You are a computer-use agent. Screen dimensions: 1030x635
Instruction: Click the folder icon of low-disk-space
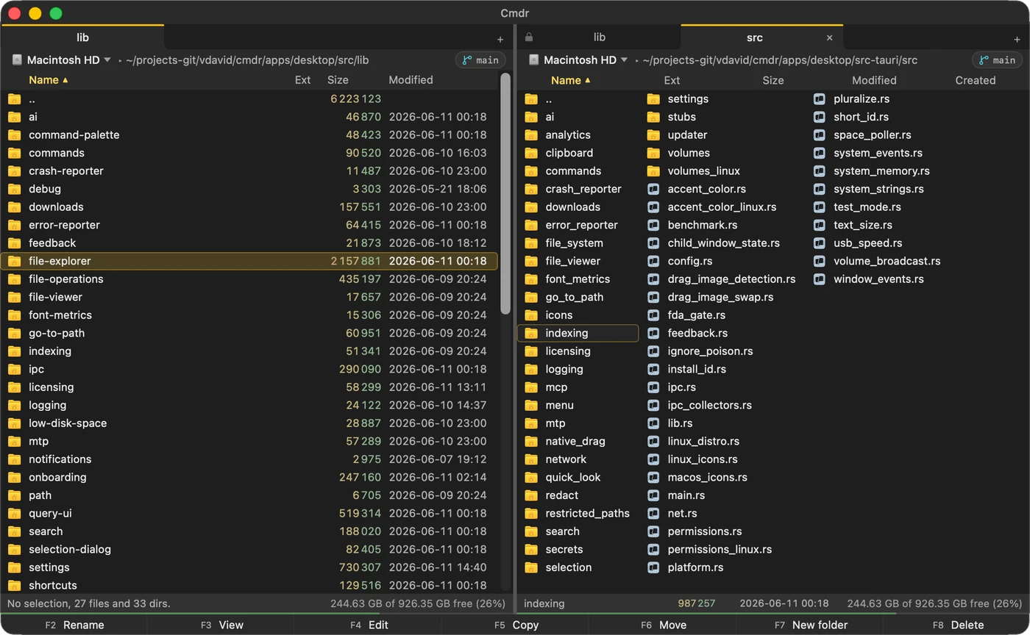[x=14, y=423]
